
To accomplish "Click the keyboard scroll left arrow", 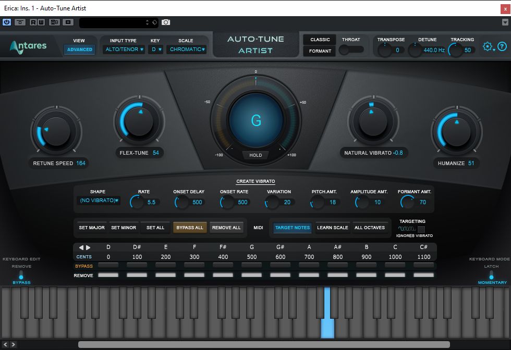I will tap(5, 344).
